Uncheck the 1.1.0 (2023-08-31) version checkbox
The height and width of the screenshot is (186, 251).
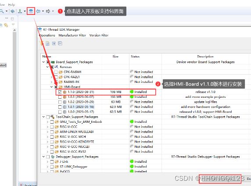tap(60, 92)
